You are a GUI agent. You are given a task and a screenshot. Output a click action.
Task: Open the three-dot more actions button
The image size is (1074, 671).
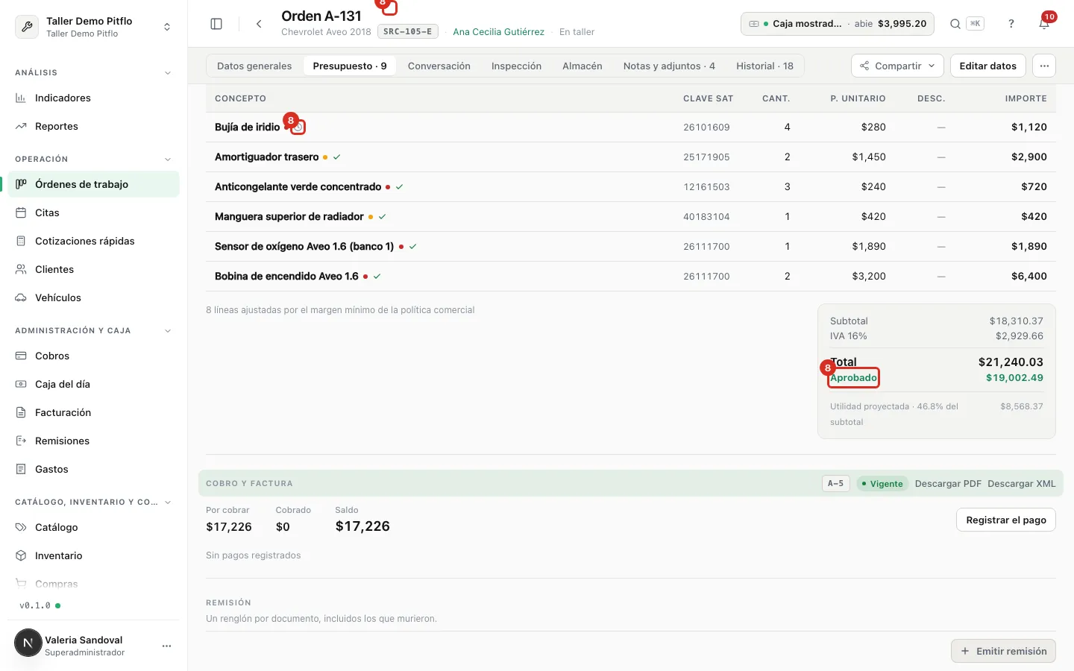point(1044,66)
